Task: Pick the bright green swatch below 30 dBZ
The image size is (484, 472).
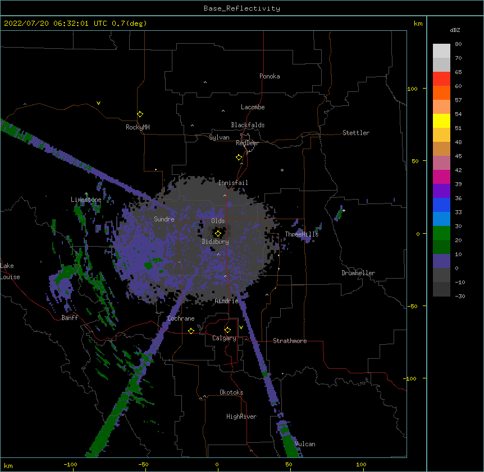Action: tap(441, 233)
